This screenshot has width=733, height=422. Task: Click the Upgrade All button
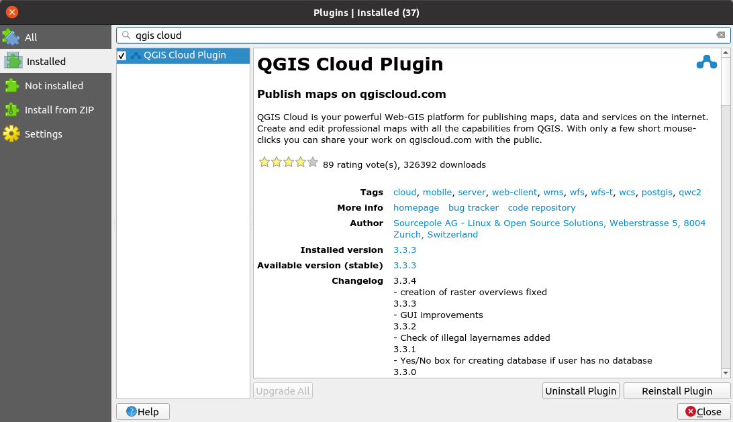283,391
